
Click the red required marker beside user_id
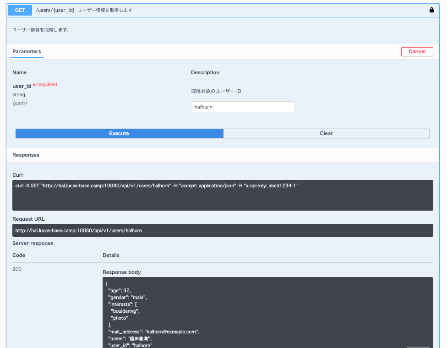(x=47, y=84)
